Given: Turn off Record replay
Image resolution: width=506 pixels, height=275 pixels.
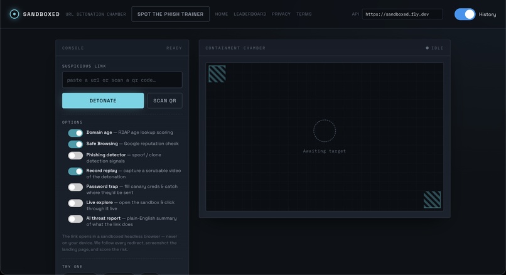Looking at the screenshot, I should coord(75,171).
